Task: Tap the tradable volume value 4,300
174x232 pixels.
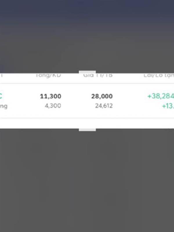Action: [x=53, y=106]
